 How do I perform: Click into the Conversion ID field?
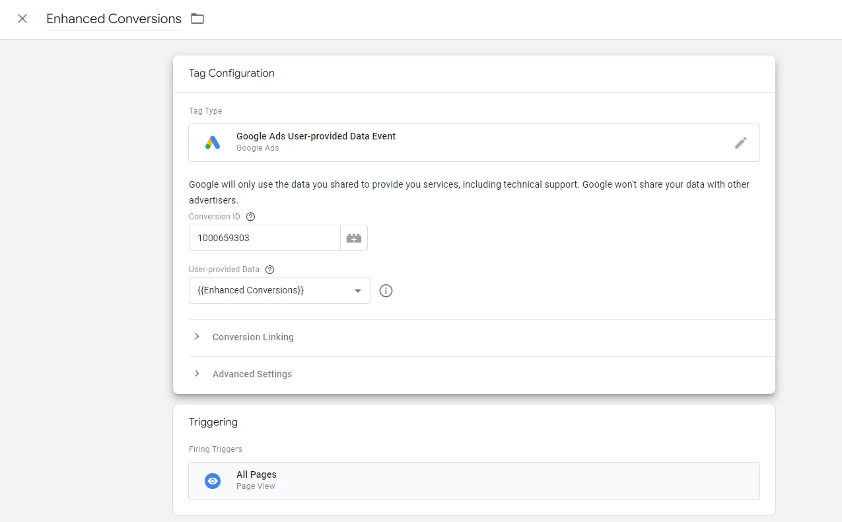click(x=264, y=238)
